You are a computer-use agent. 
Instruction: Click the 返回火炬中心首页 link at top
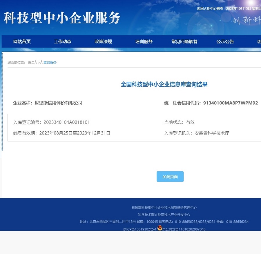[x=210, y=9]
